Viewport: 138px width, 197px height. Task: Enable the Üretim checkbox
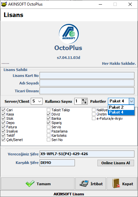[94, 114]
